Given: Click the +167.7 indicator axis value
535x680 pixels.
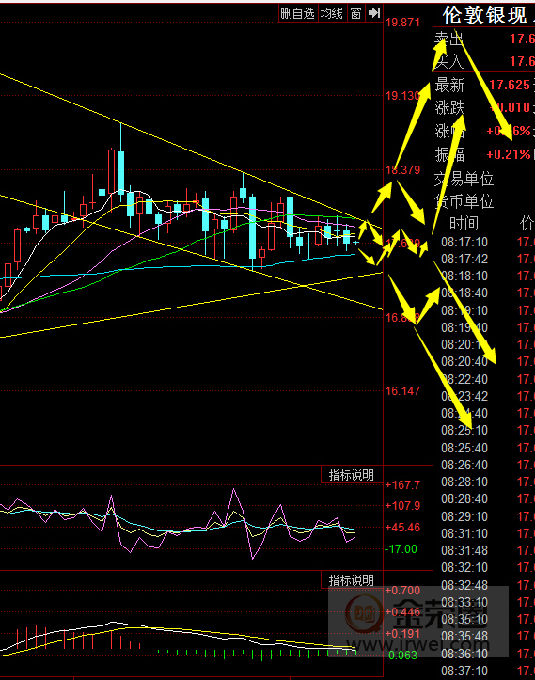Looking at the screenshot, I should coord(402,484).
